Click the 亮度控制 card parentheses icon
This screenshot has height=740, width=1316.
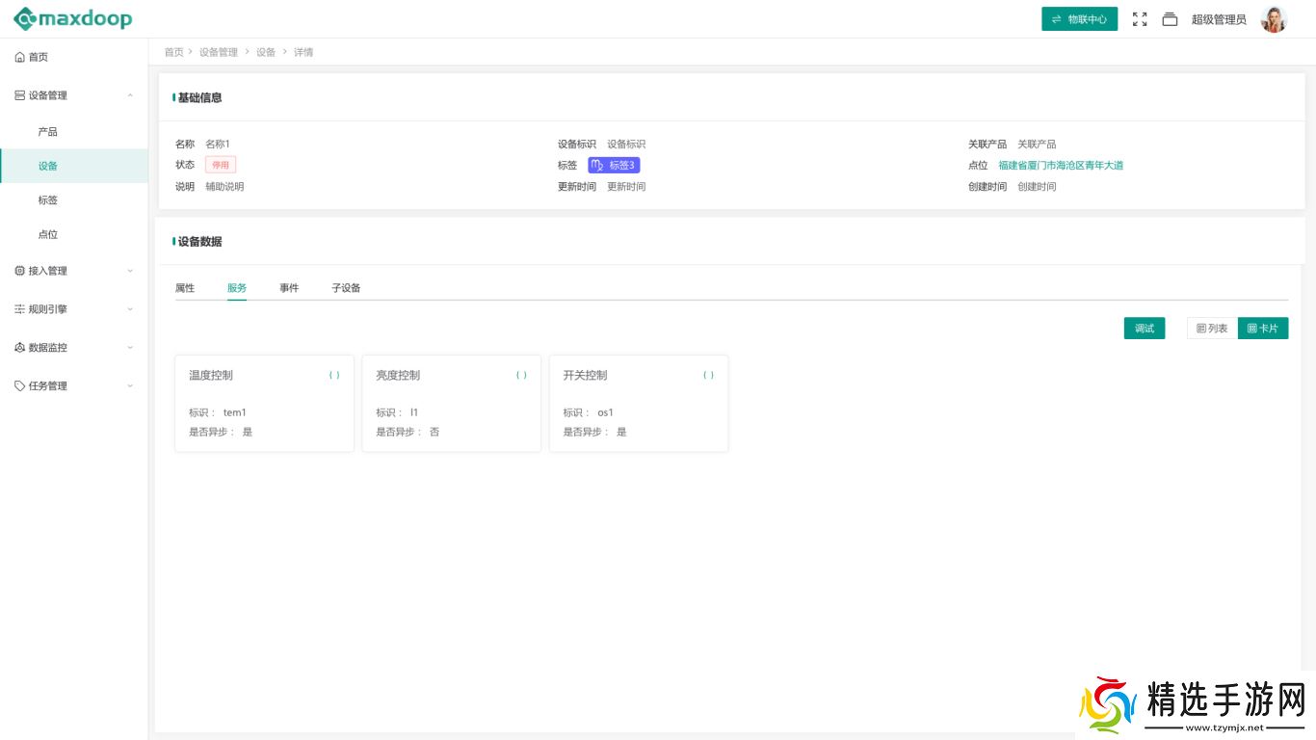click(521, 376)
